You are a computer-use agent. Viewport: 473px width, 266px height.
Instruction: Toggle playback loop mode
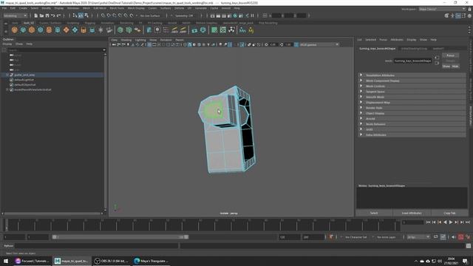click(x=436, y=237)
